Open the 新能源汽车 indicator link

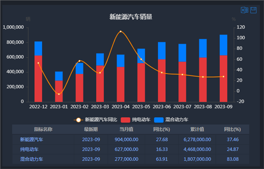(x=32, y=140)
